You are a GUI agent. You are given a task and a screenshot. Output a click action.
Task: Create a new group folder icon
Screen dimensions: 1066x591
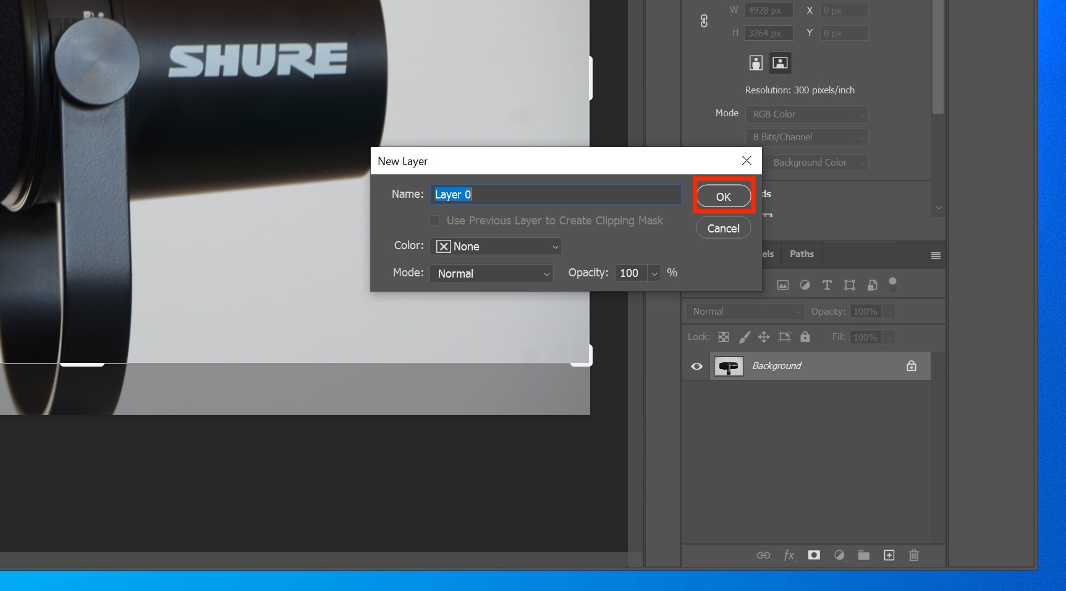point(864,555)
